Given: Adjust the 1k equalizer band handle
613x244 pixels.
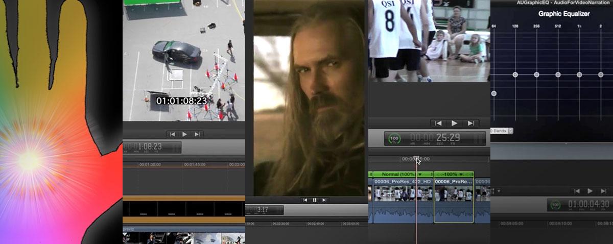Looking at the screenshot, I should 579,75.
